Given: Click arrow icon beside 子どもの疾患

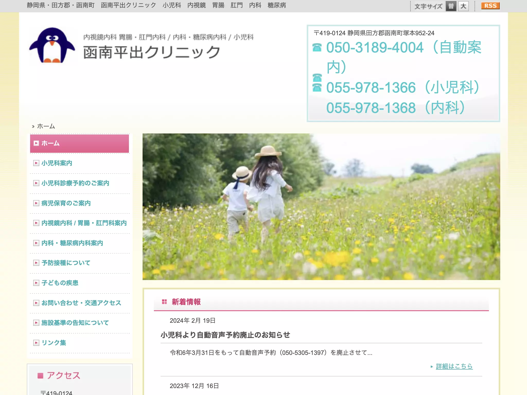Looking at the screenshot, I should point(36,283).
